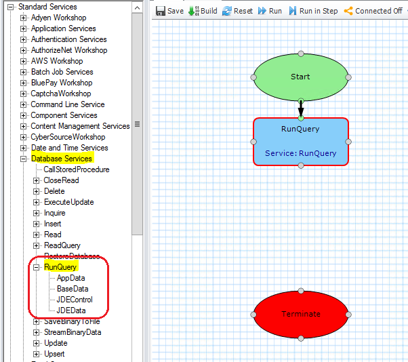Expand the ExecuteUpdate node
This screenshot has width=408, height=362.
point(36,203)
